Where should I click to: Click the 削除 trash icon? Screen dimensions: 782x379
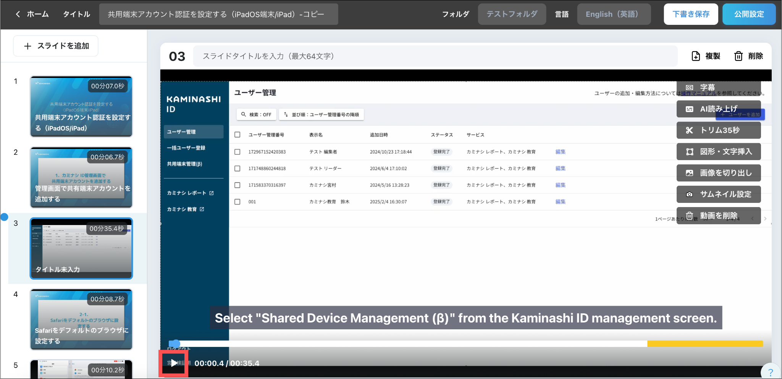(x=738, y=56)
